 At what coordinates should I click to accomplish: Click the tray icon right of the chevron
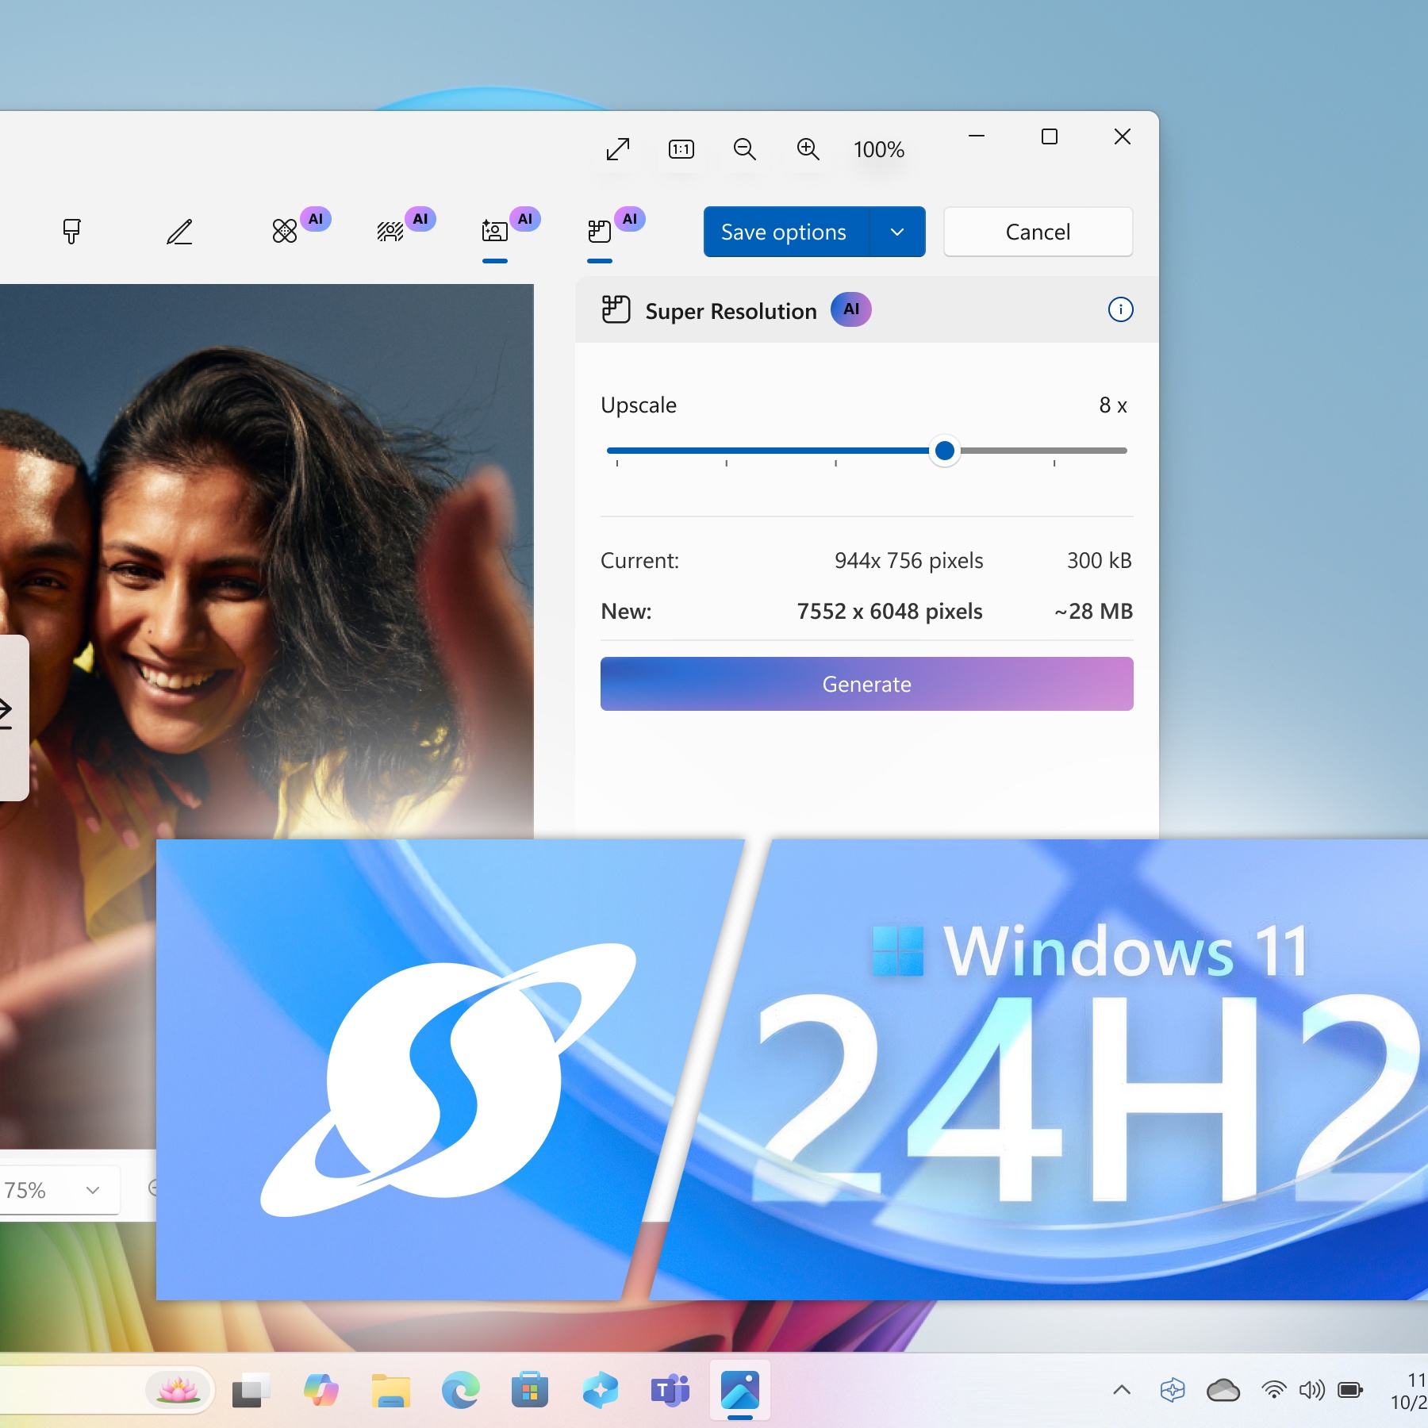click(1173, 1390)
